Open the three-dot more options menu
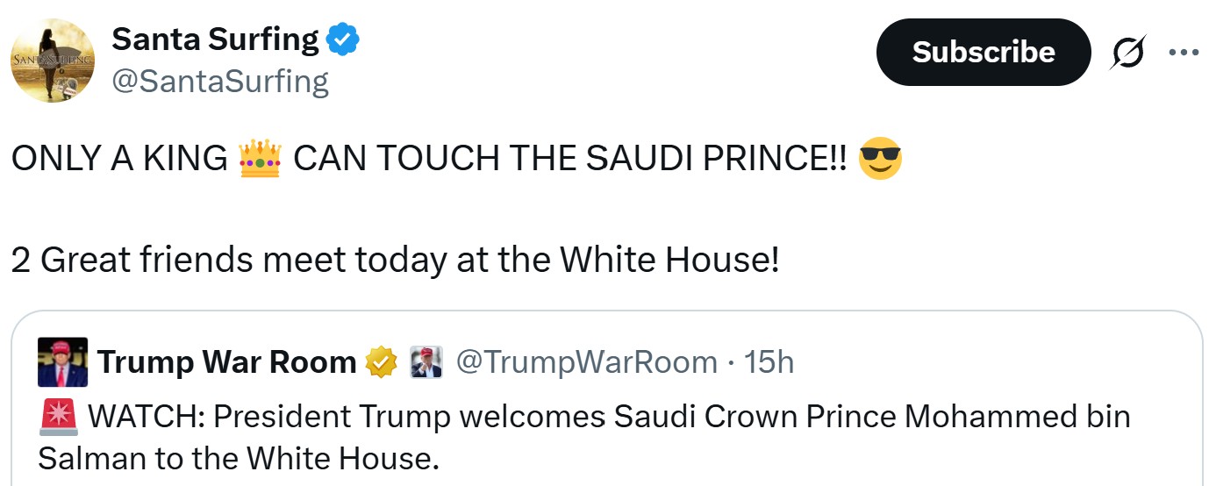This screenshot has height=486, width=1209. [1184, 53]
